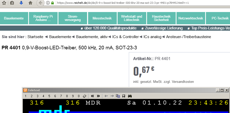
Task: Click the 0,67 € price
Action: point(144,71)
